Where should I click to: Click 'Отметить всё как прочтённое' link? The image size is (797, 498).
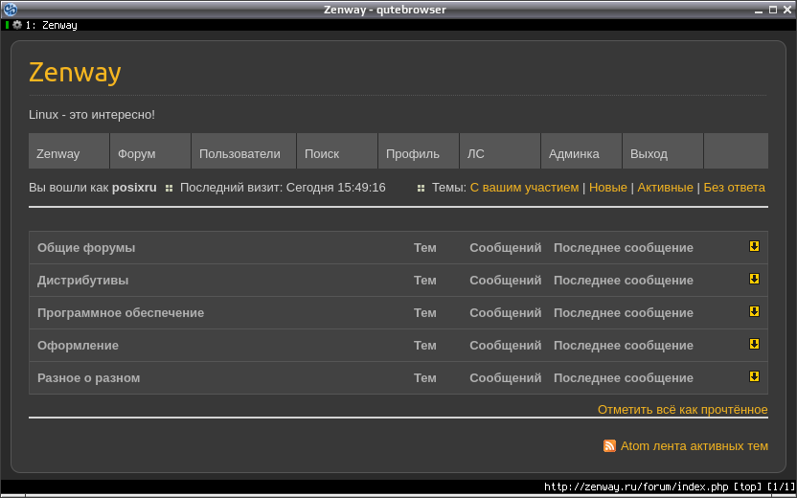pos(683,410)
